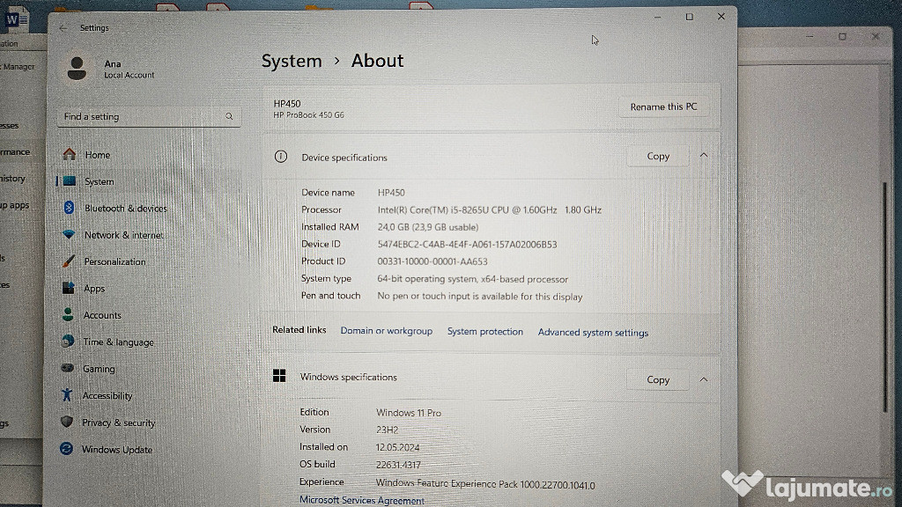This screenshot has width=902, height=507.
Task: Click the Windows logo beside Windows specifications
Action: (x=279, y=376)
